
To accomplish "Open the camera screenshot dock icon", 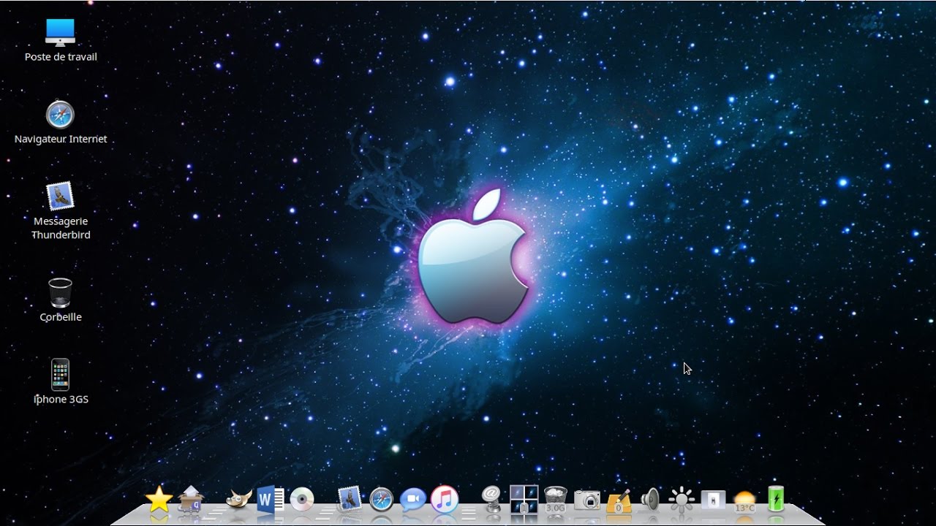I will pyautogui.click(x=587, y=500).
